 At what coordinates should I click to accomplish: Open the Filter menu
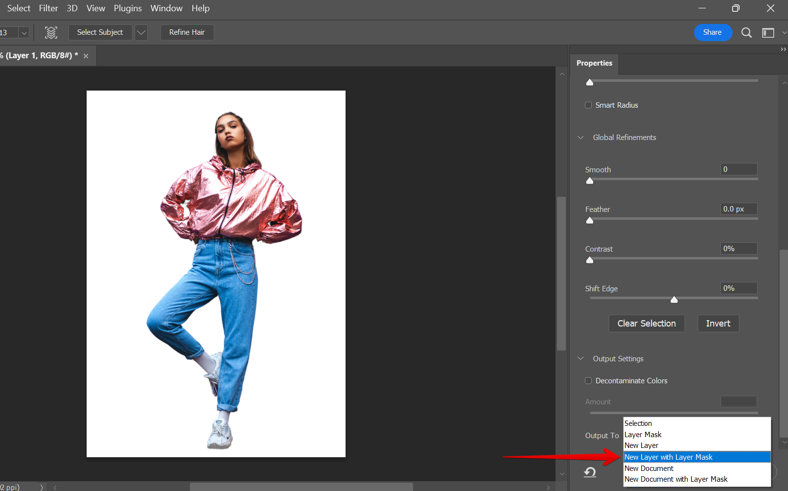[x=48, y=8]
